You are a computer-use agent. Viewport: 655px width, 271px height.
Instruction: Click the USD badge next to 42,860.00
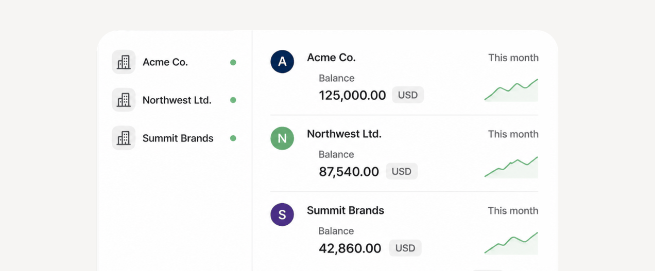(x=405, y=248)
